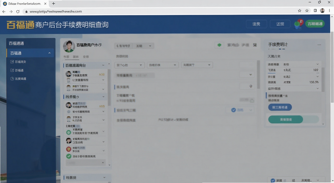This screenshot has width=334, height=183.
Task: Select the second tab under merchant name
Action: (x=76, y=57)
